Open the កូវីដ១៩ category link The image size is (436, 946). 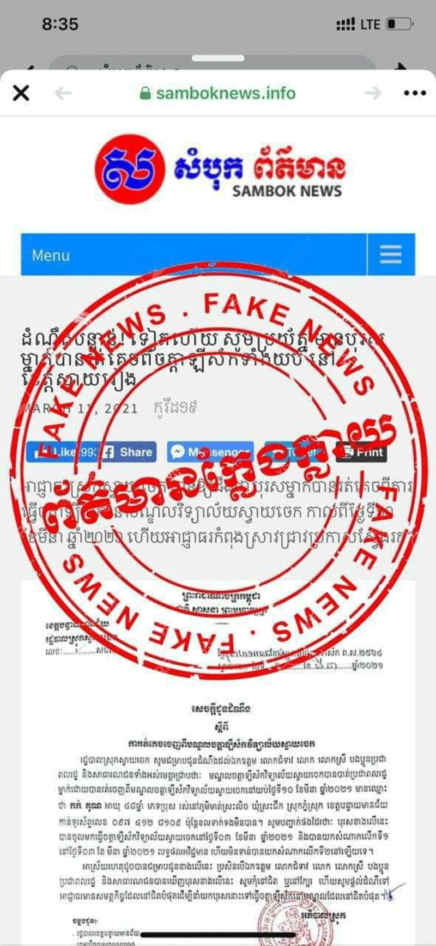(x=175, y=408)
